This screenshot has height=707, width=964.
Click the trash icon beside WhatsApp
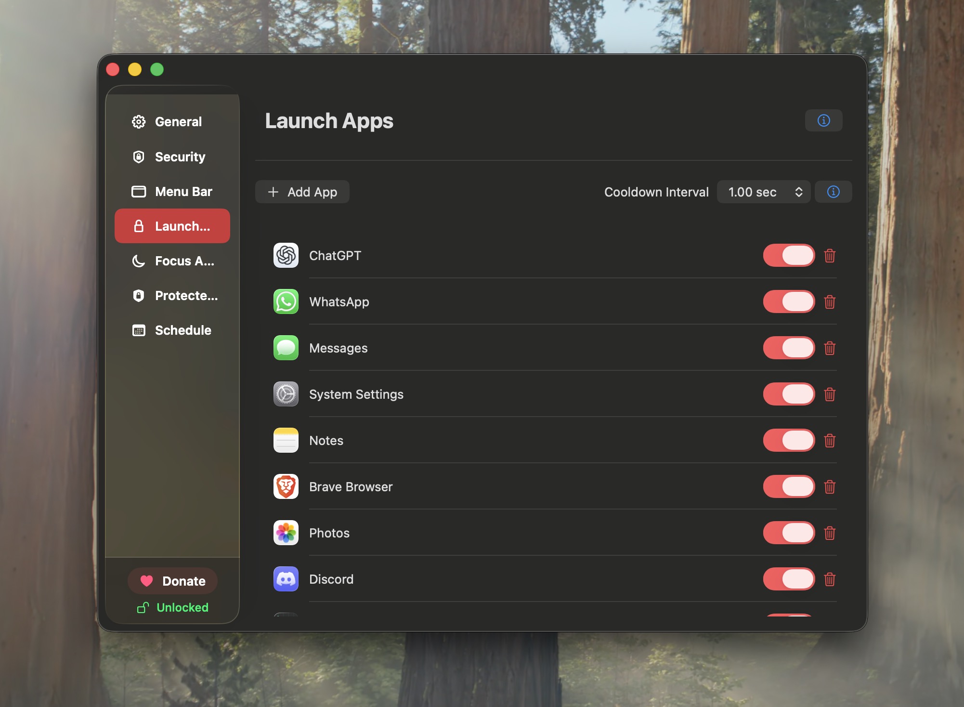[829, 302]
